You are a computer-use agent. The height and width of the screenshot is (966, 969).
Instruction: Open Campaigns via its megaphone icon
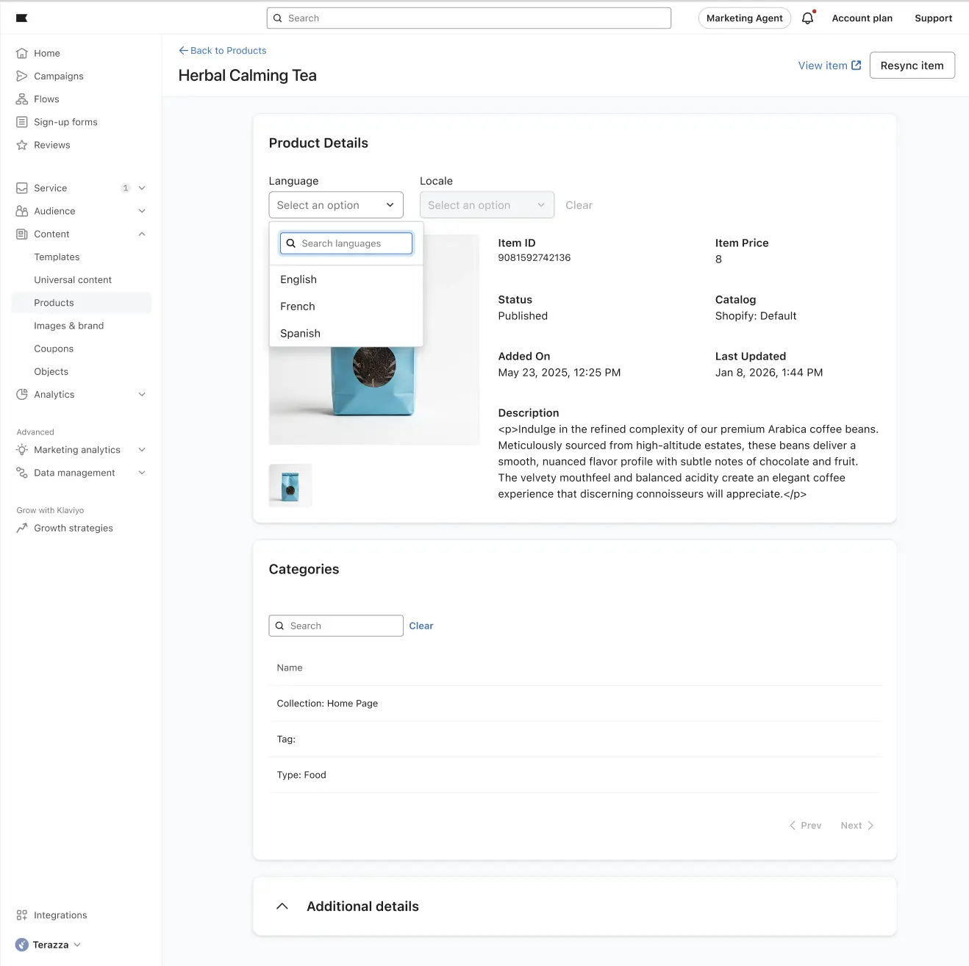(x=22, y=76)
